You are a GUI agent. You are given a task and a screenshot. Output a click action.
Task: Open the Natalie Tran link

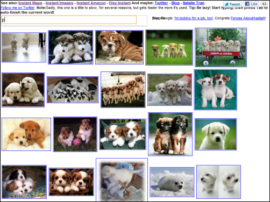click(x=194, y=3)
